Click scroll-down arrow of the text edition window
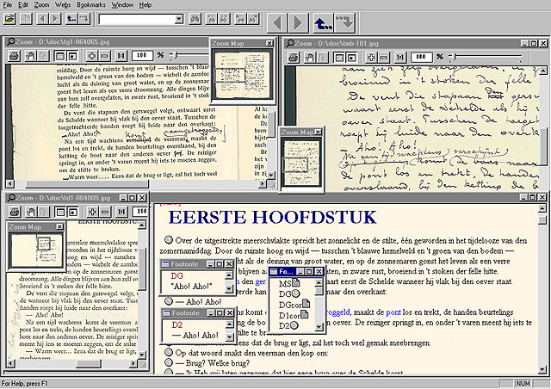Viewport: 551px width, 389px height. click(x=542, y=369)
